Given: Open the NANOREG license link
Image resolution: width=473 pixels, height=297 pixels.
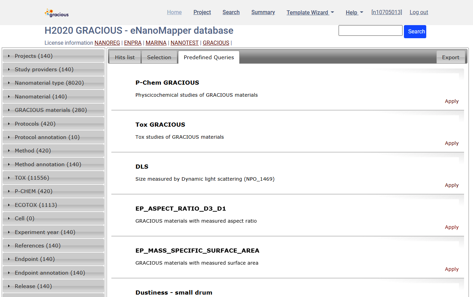Looking at the screenshot, I should click(107, 43).
